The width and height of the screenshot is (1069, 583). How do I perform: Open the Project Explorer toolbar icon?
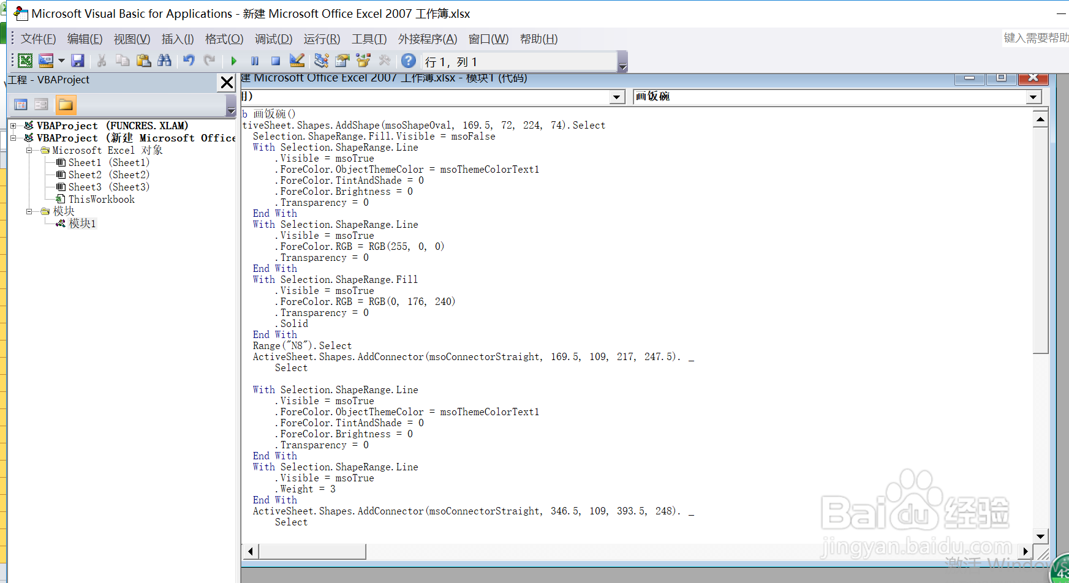click(x=321, y=61)
